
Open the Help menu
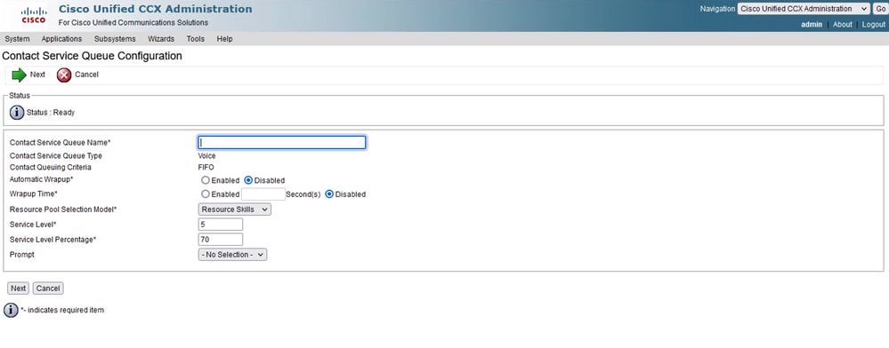click(x=224, y=39)
